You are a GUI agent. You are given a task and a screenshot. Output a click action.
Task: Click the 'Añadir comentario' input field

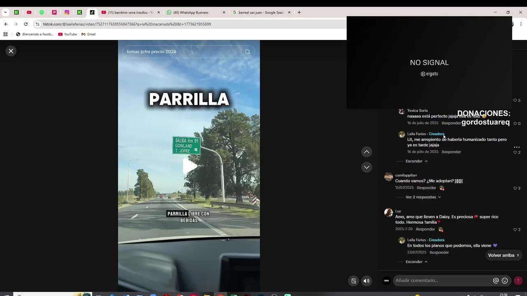click(441, 280)
